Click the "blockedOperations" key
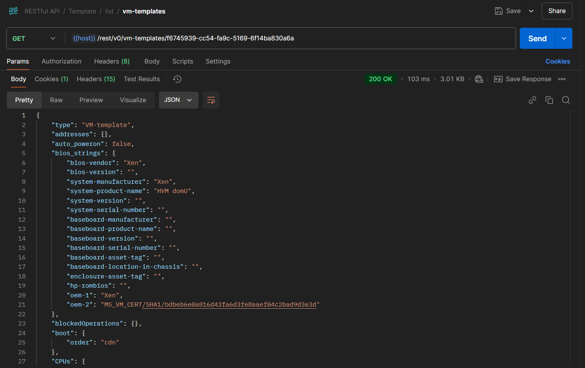 (87, 323)
